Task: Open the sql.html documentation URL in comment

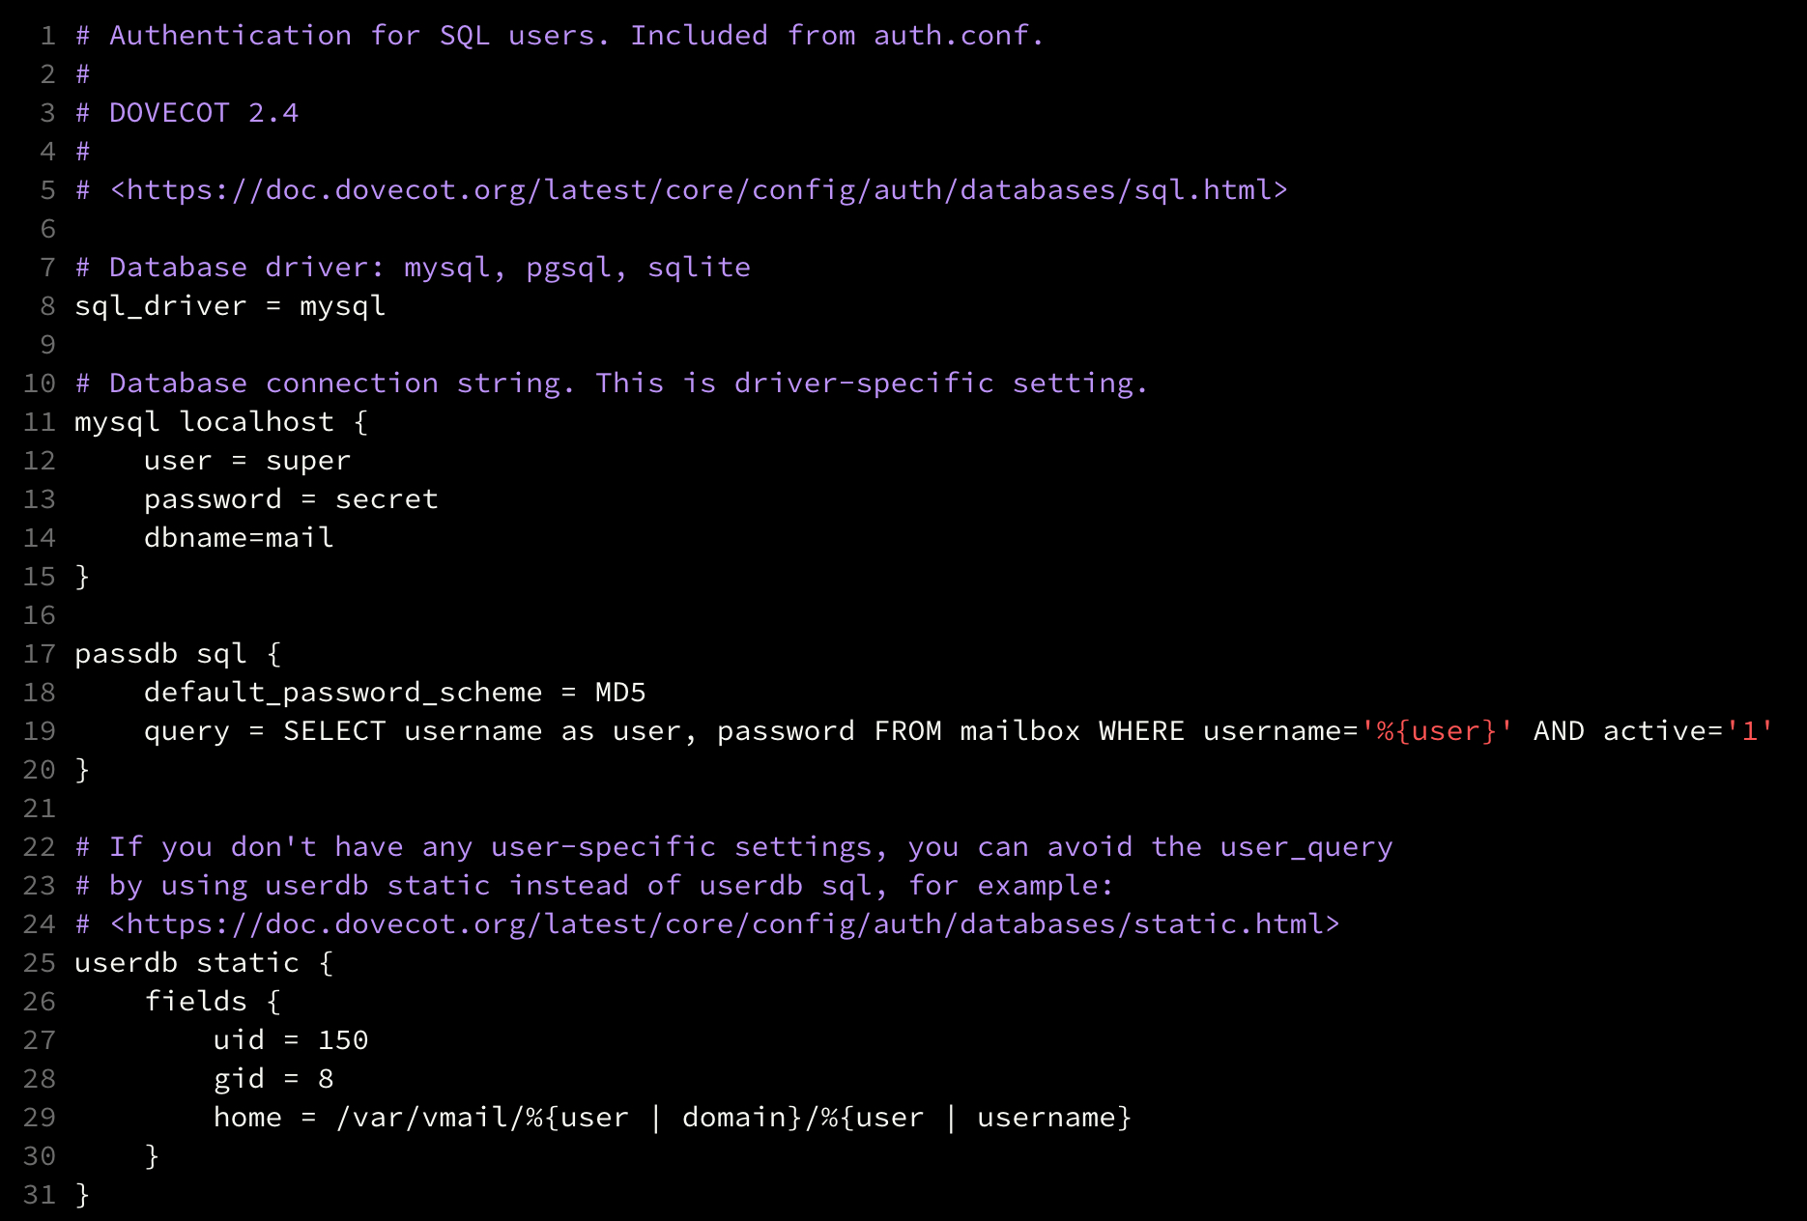Action: point(698,190)
